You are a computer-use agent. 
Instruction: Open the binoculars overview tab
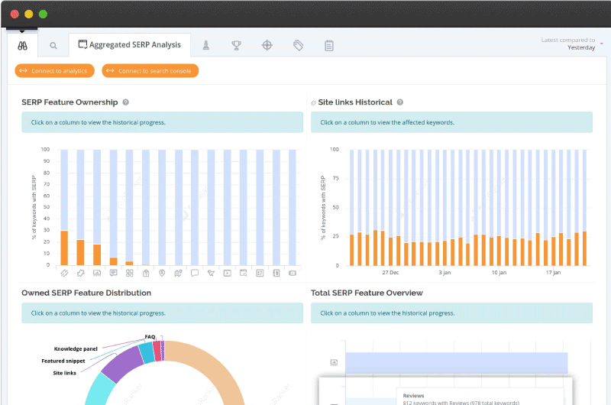pyautogui.click(x=23, y=46)
